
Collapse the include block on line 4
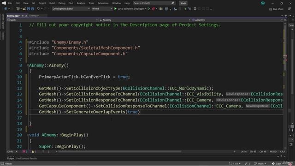coord(28,42)
